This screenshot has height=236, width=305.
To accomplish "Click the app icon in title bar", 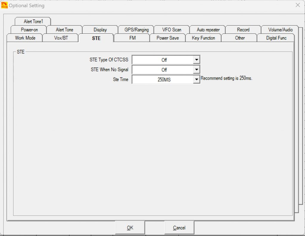I will point(4,5).
